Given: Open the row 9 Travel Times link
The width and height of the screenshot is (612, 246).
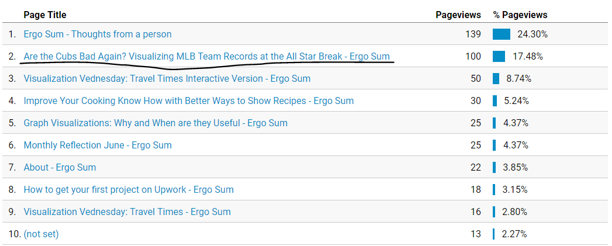Looking at the screenshot, I should tap(127, 212).
